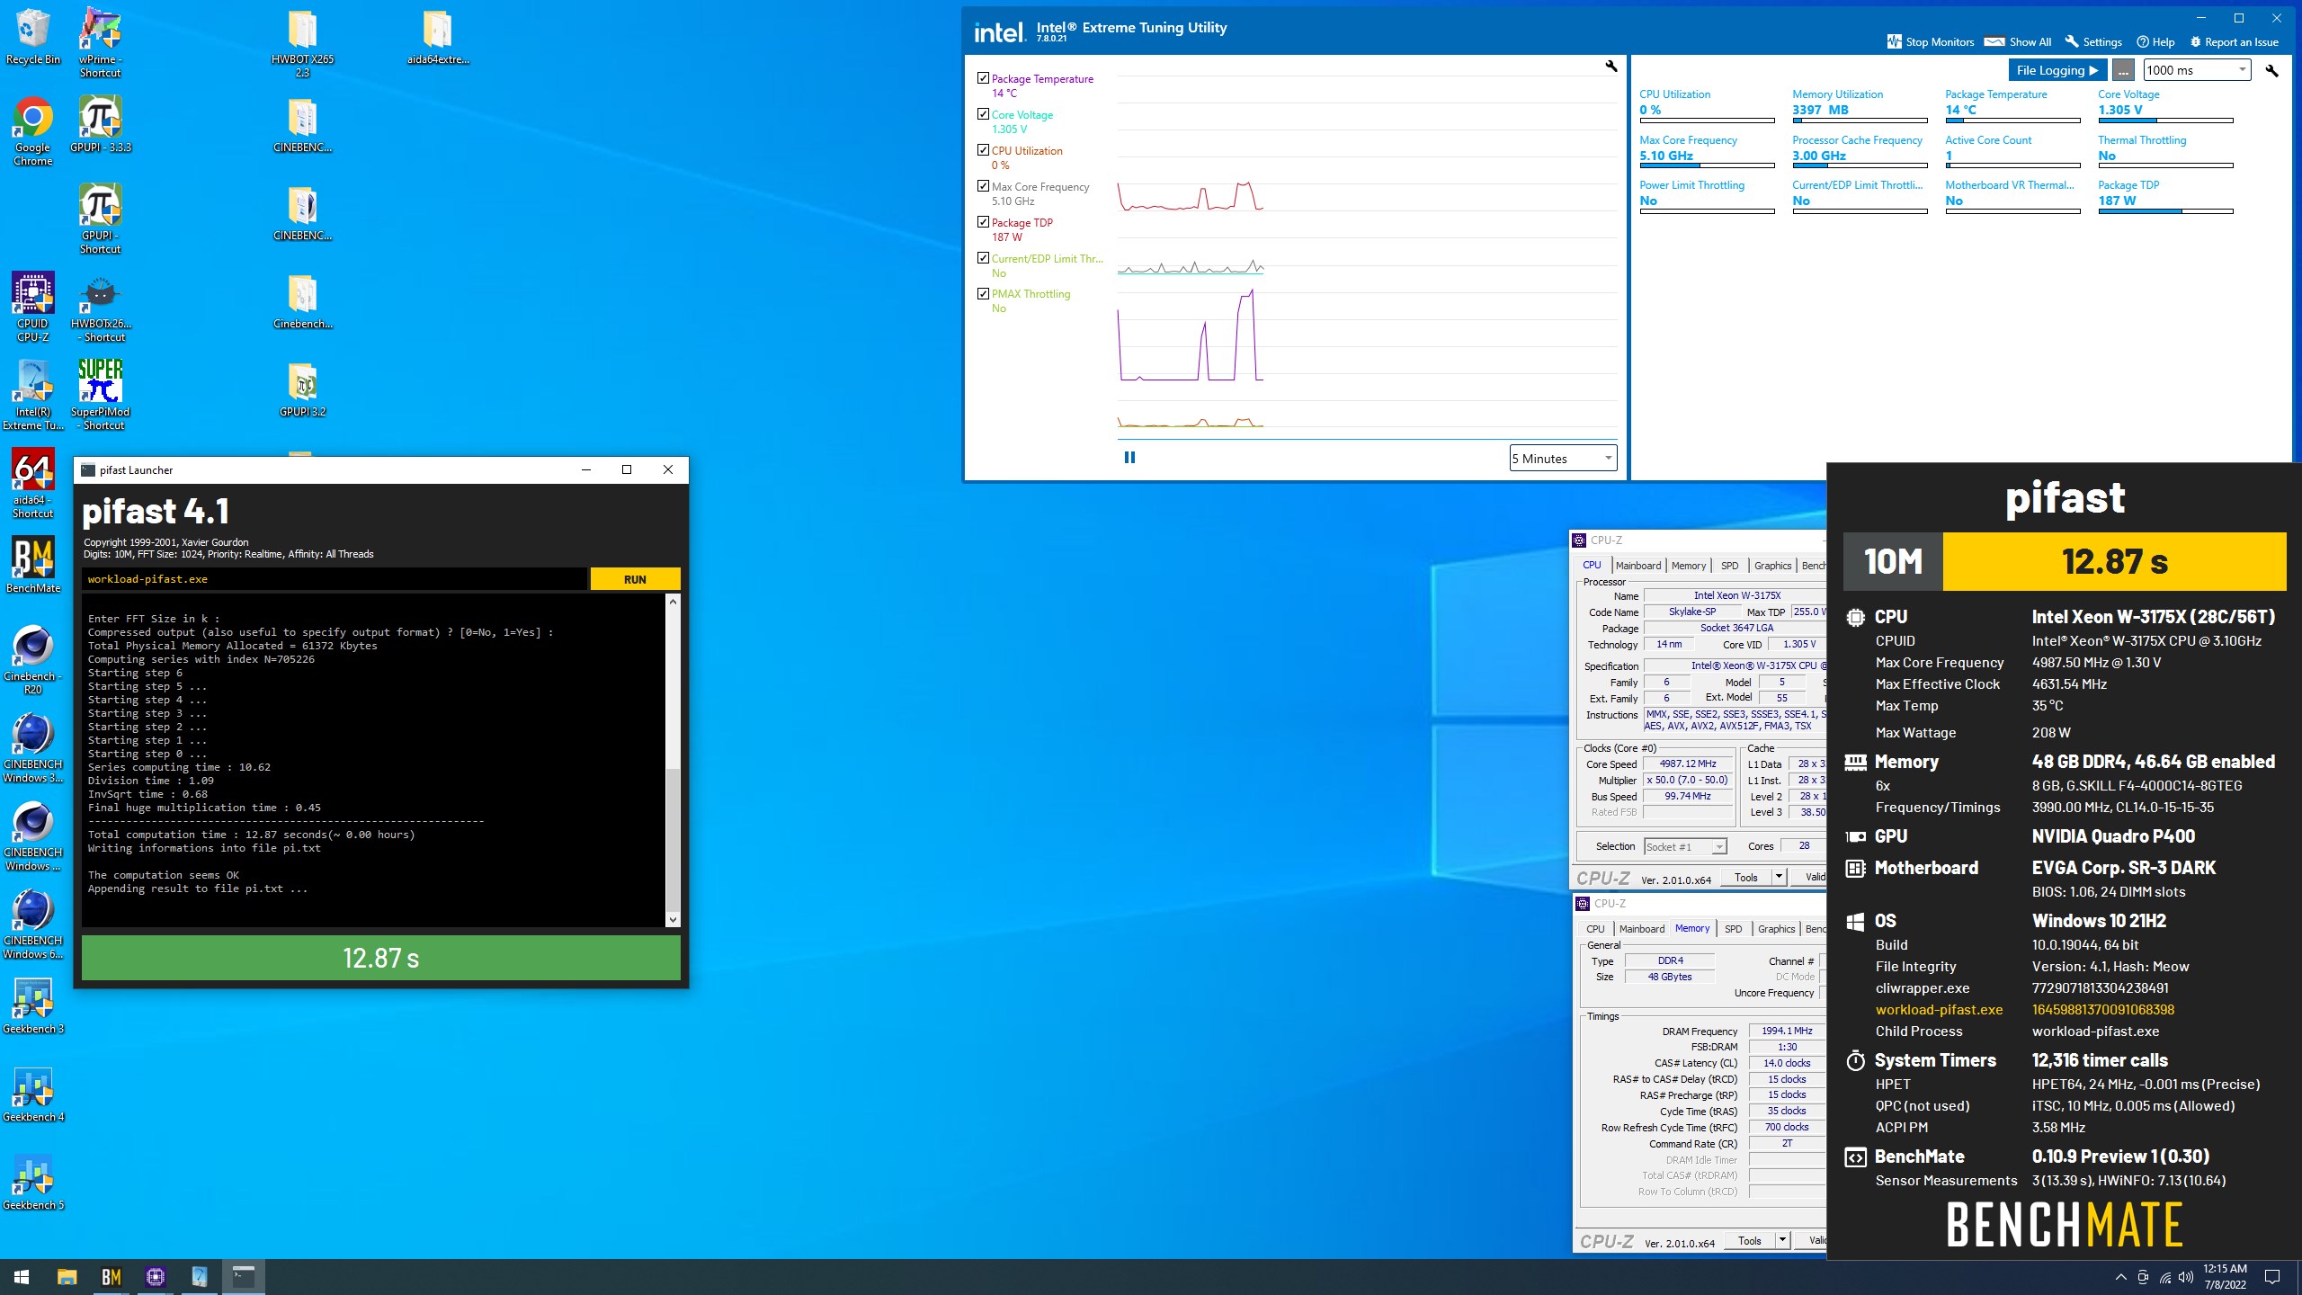Expand Tools dropdown arrow in upper CPU-Z window
Viewport: 2302px width, 1295px height.
click(x=1778, y=877)
